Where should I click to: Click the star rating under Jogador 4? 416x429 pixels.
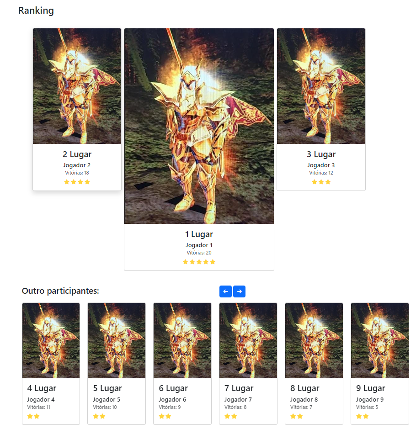tap(33, 416)
